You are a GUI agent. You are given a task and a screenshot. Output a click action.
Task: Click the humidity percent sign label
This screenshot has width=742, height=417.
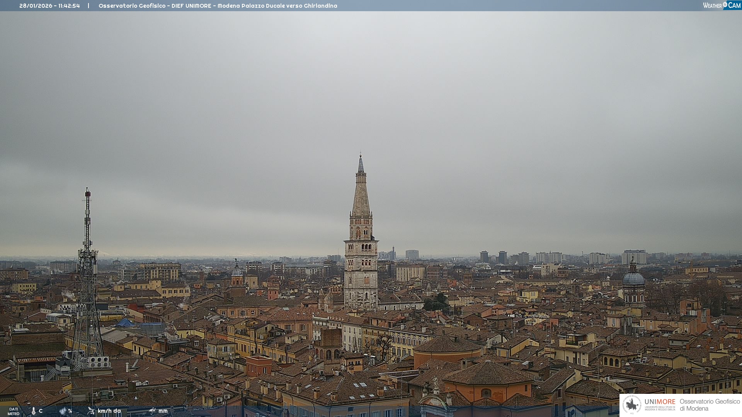[x=70, y=411]
